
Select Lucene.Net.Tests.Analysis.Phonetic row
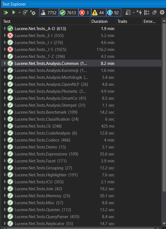81,91
